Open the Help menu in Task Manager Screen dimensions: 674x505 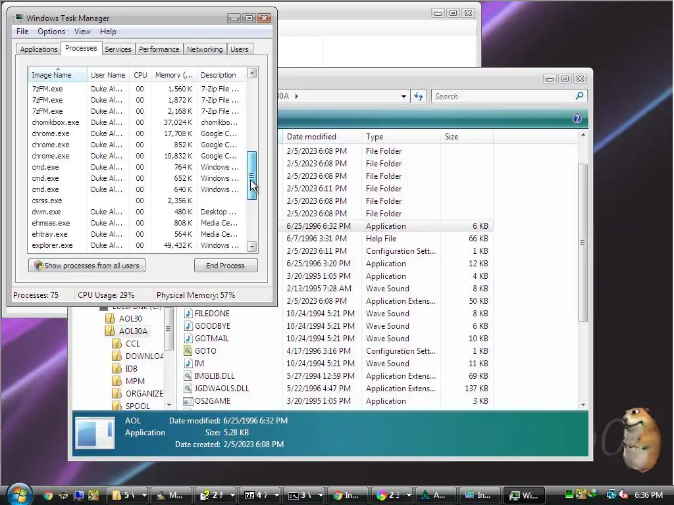click(108, 32)
